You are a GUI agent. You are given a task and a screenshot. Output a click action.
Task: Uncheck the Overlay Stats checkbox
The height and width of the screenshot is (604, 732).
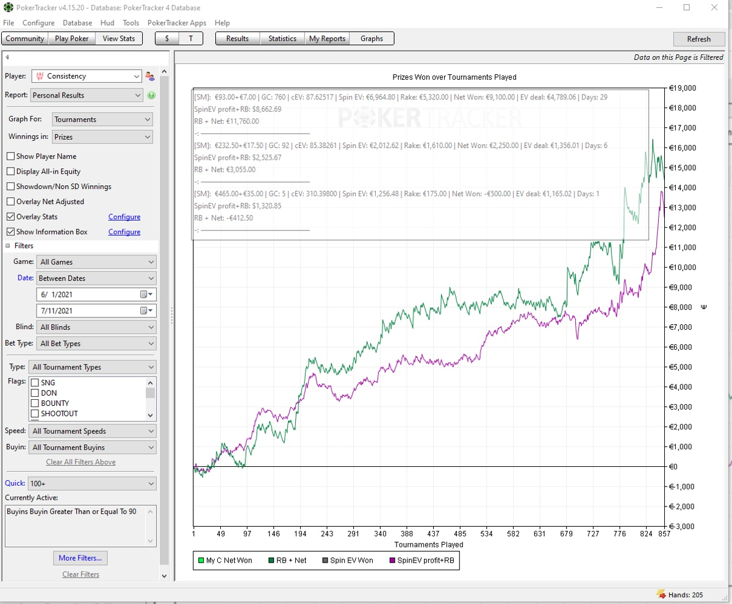(x=10, y=217)
